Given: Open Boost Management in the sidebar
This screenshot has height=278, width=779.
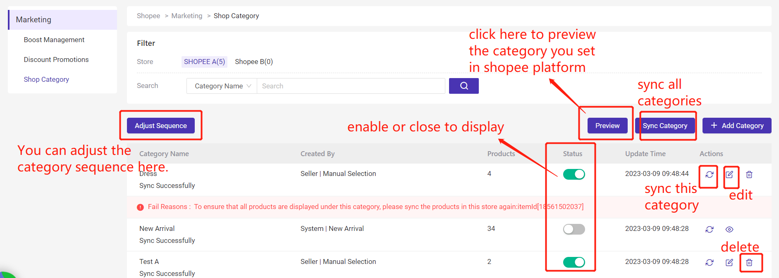Looking at the screenshot, I should coord(54,40).
